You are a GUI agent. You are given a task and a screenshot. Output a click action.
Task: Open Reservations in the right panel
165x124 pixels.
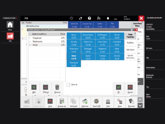[151, 68]
